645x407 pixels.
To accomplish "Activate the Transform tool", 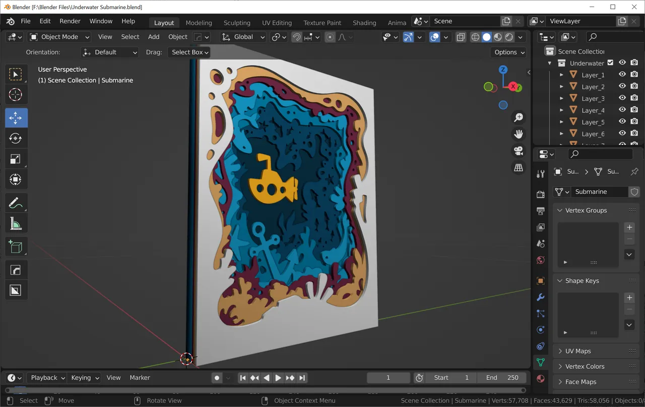I will click(16, 180).
